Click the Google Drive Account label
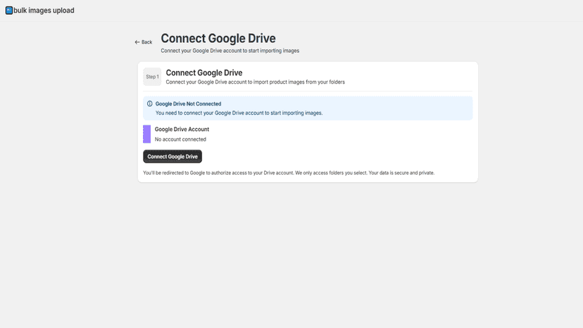Screen dimensions: 583x328 tap(182, 130)
